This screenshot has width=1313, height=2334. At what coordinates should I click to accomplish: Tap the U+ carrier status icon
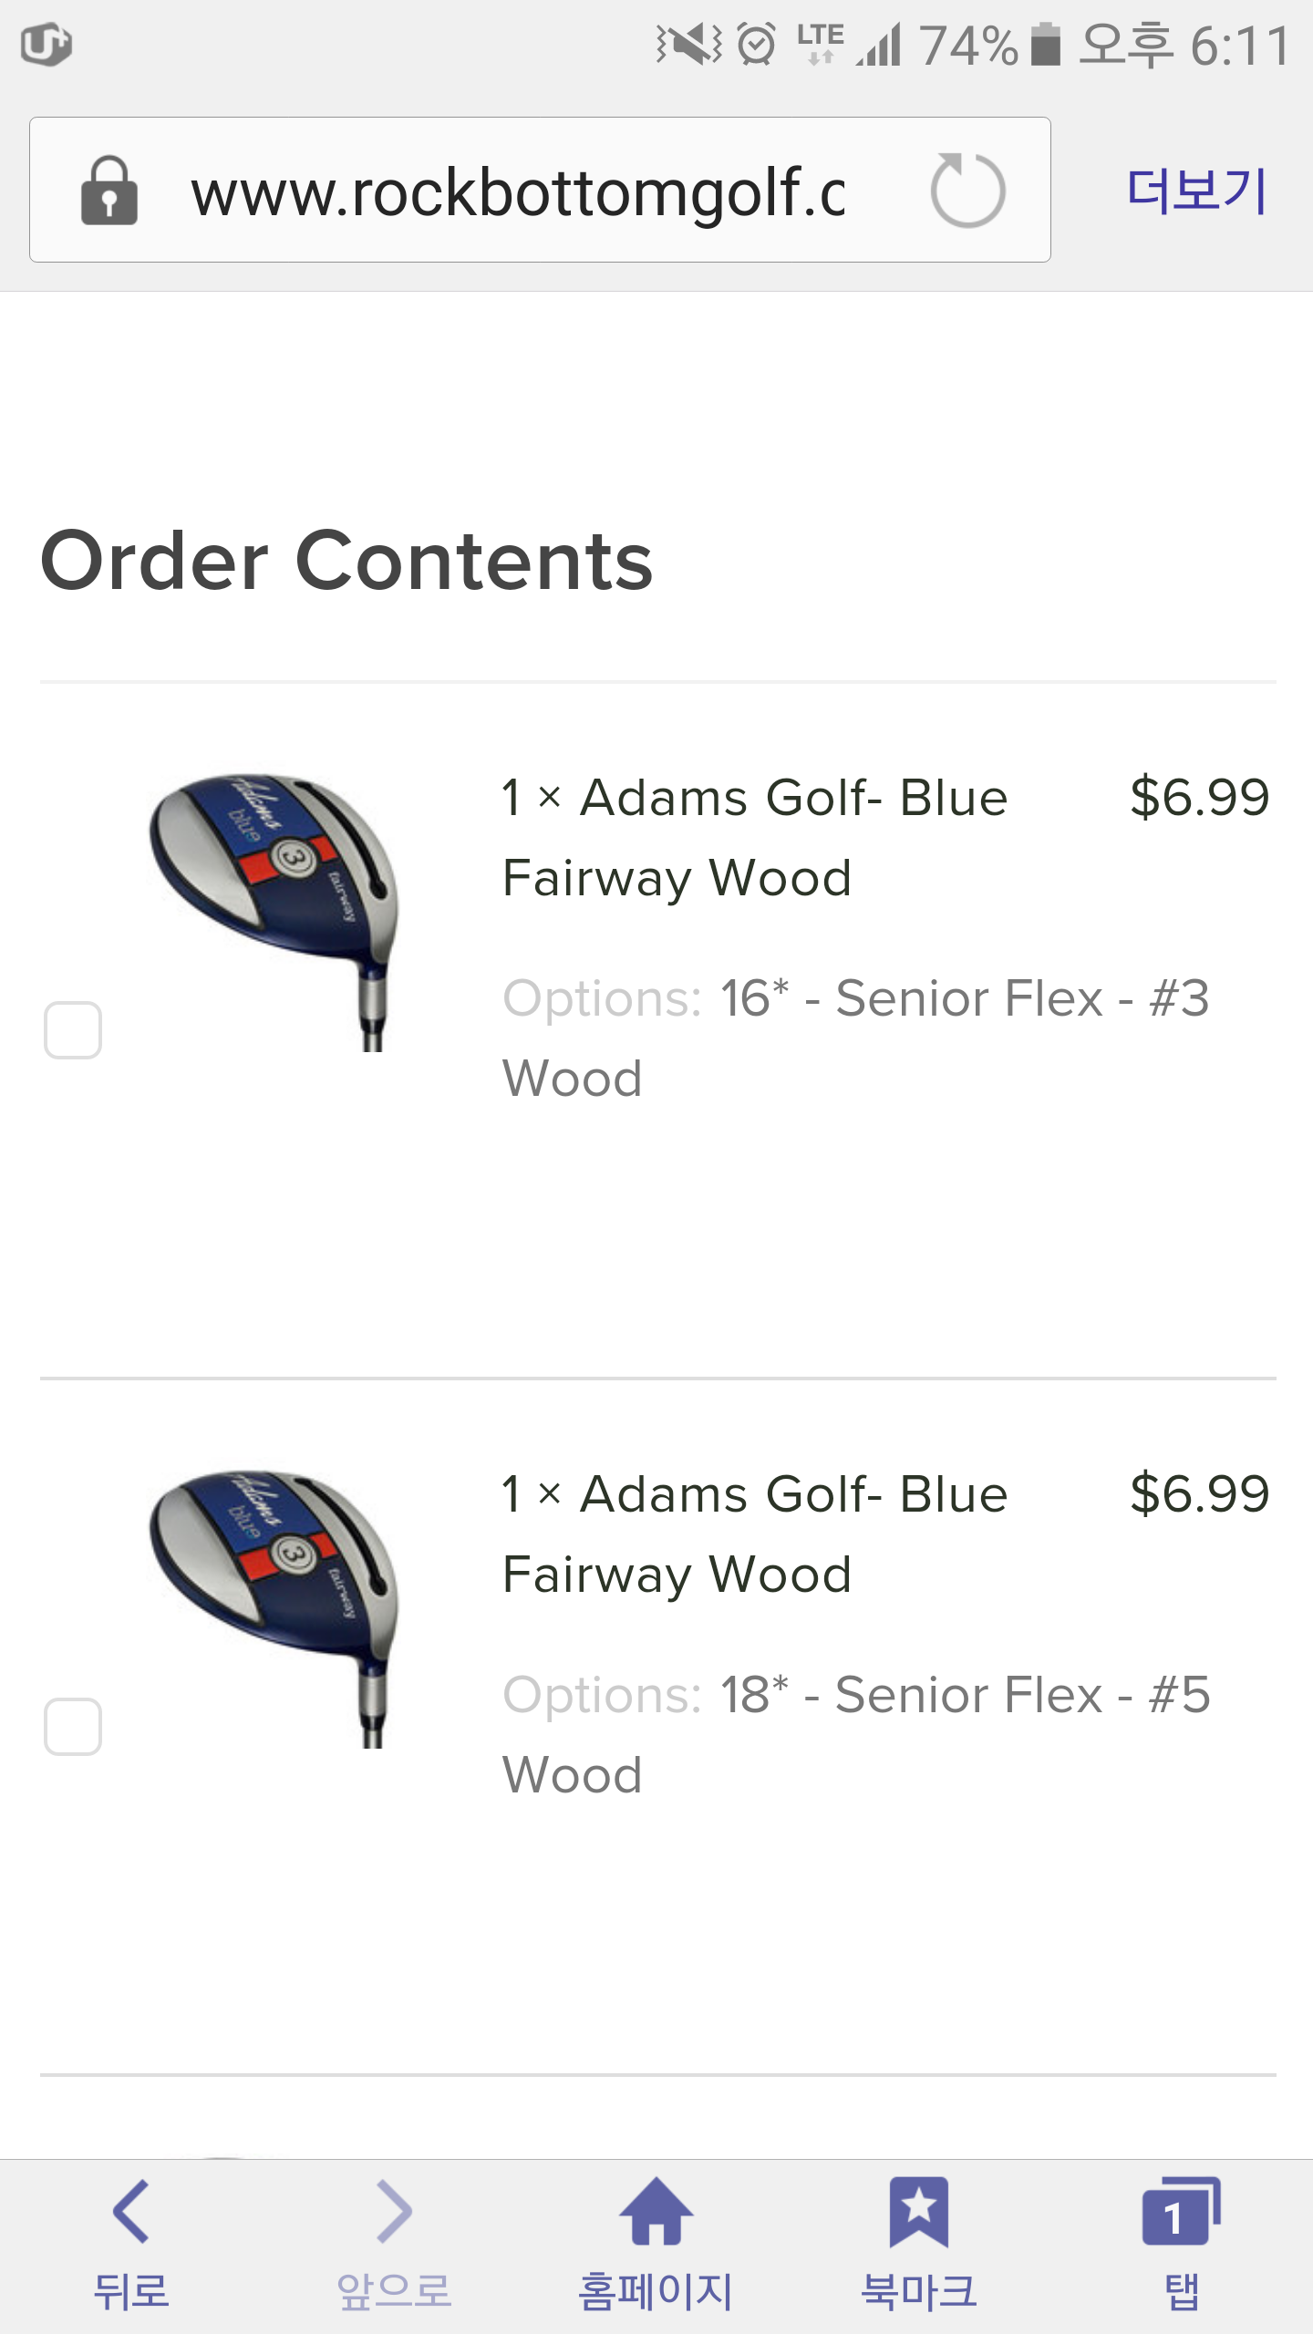coord(46,44)
